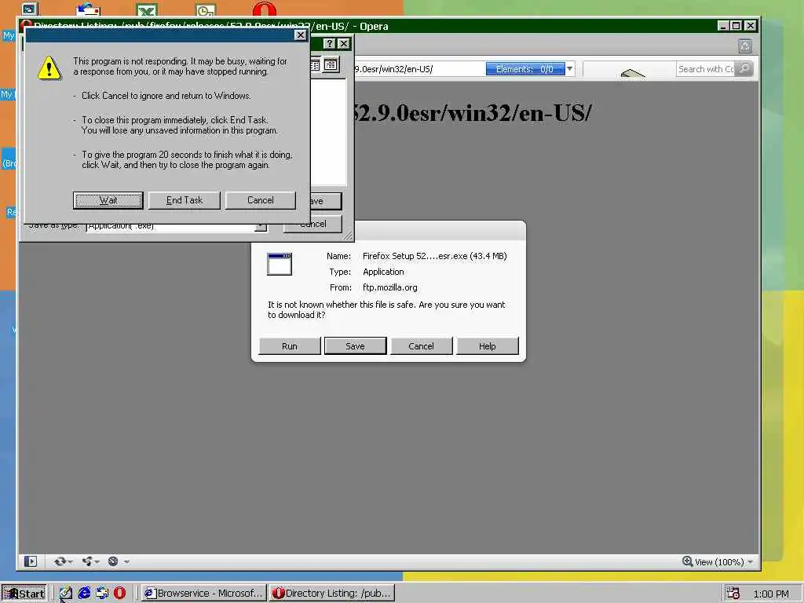Open the View (100%) zoom dropdown
The width and height of the screenshot is (804, 603).
pyautogui.click(x=750, y=562)
